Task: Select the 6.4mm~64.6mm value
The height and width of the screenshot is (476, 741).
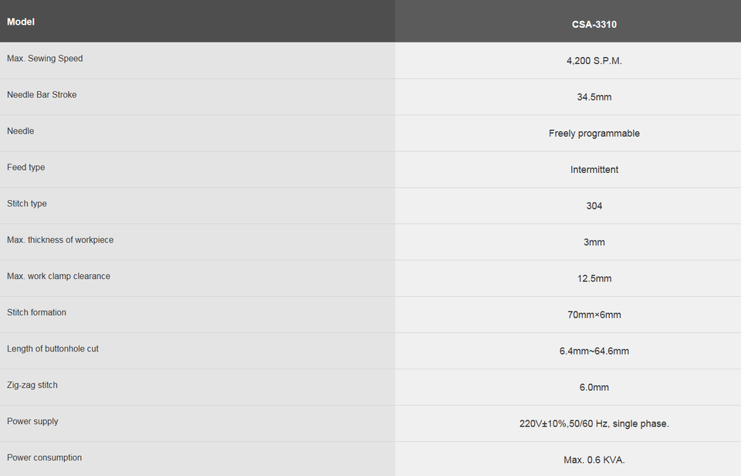Action: 594,352
